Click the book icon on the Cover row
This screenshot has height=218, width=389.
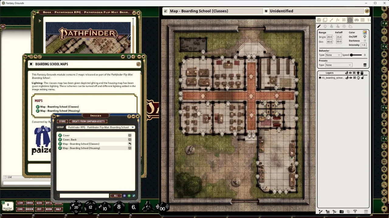[x=130, y=135]
